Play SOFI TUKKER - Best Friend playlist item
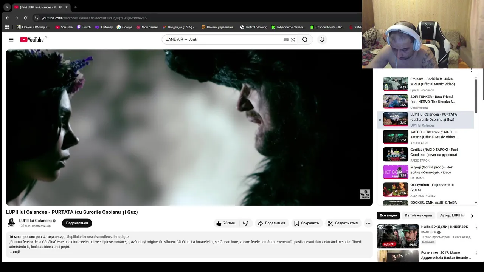484x272 pixels. pos(425,102)
